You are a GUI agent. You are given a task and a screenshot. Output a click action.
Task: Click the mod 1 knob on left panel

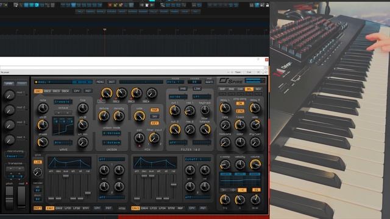tap(10, 95)
